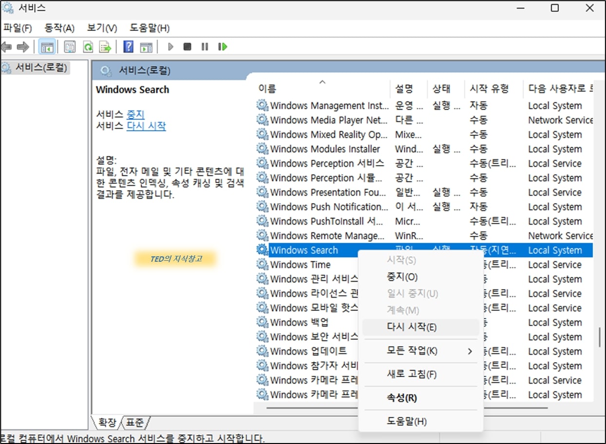
Task: Click gear icon of Windows Media Player Net... row
Action: click(x=263, y=120)
